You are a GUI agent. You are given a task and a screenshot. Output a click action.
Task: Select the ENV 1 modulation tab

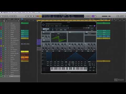click(x=47, y=51)
